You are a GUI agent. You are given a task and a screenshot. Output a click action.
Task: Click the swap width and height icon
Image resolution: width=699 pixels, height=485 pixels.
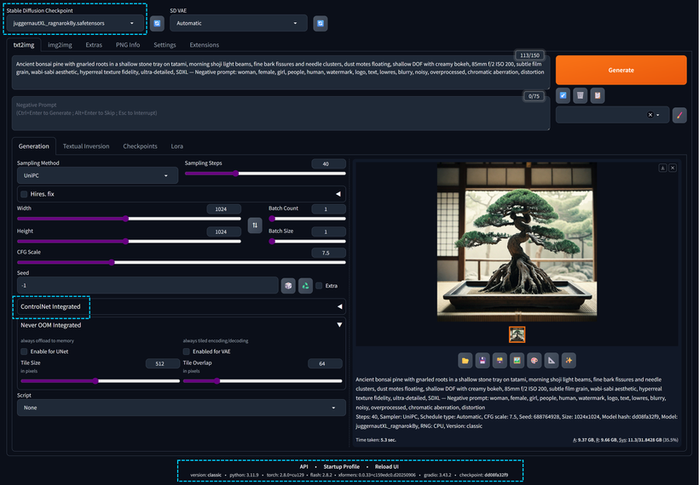point(254,225)
